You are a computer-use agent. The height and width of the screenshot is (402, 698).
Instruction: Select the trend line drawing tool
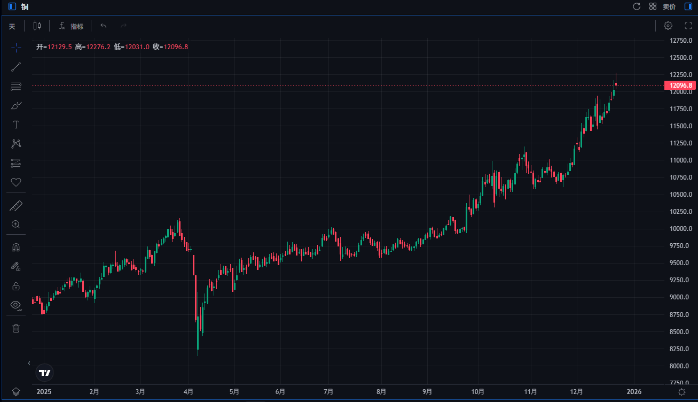16,67
